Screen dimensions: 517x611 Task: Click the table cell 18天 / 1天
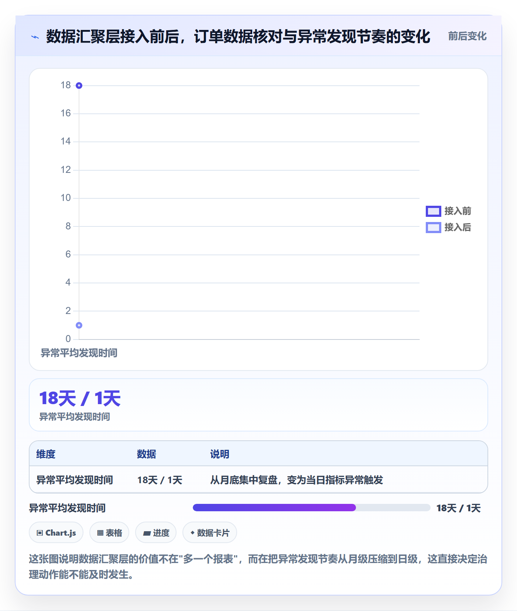coord(160,480)
